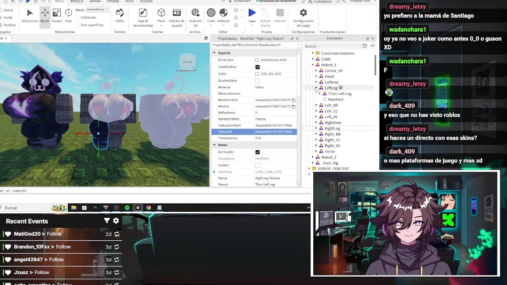507x285 pixels.
Task: Pick the Girar rotate tool
Action: (x=69, y=16)
